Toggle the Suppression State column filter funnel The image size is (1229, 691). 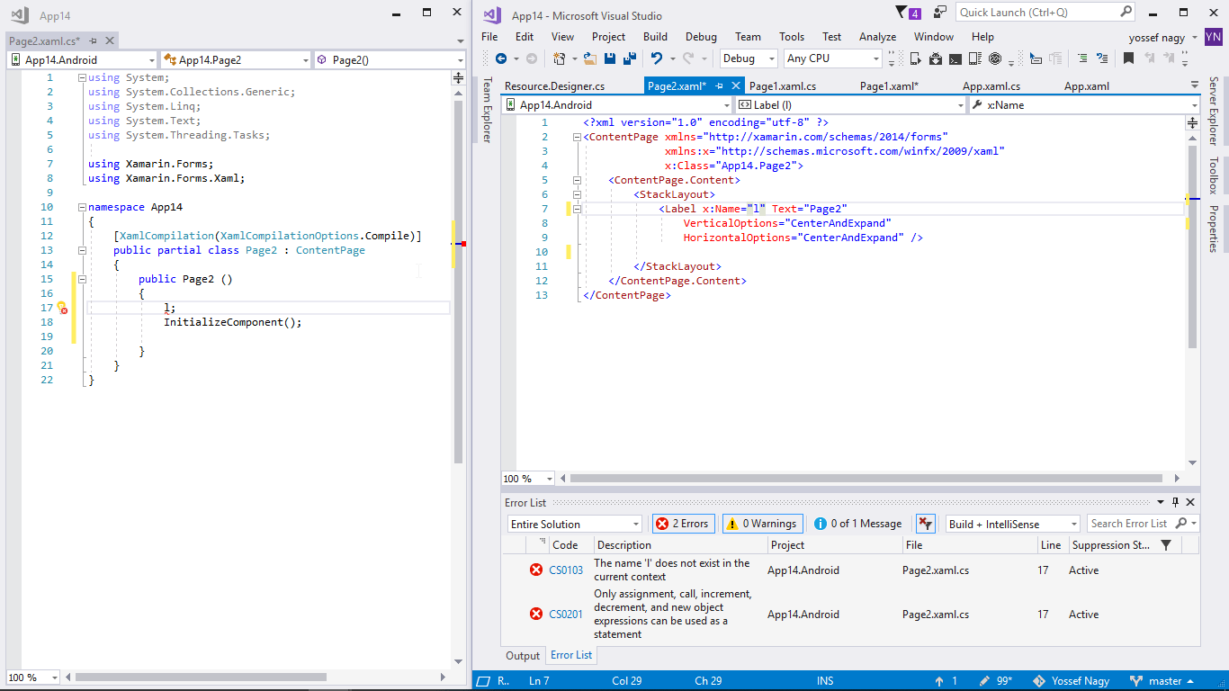click(1166, 545)
